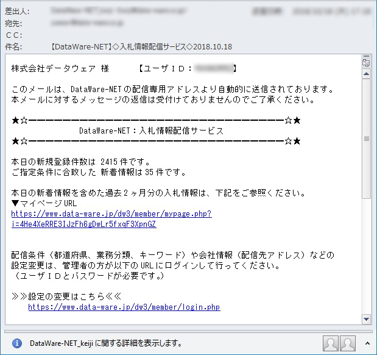
Task: Click the ≫≫設定の変更はこちら≪≪ text
Action: [x=66, y=296]
